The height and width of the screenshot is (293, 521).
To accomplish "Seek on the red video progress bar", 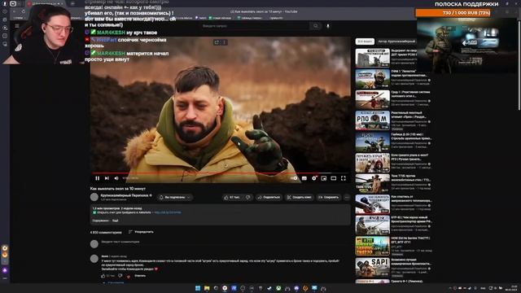I will (x=220, y=173).
